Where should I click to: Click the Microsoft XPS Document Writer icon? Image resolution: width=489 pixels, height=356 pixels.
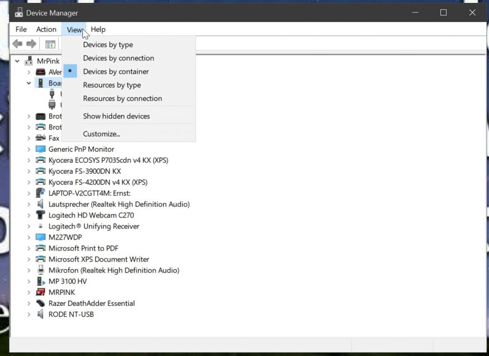point(41,259)
